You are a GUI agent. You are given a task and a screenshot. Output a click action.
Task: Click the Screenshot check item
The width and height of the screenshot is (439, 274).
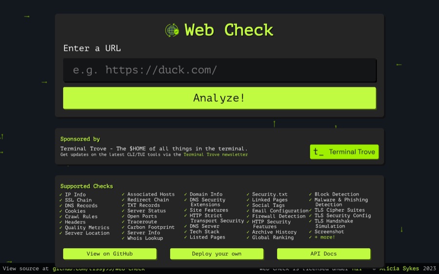click(x=329, y=232)
